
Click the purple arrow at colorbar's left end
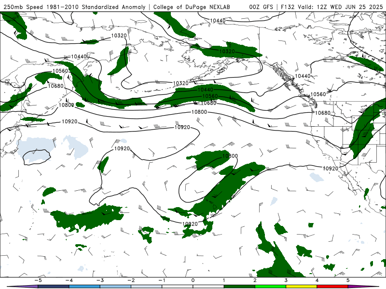[x=22, y=287]
